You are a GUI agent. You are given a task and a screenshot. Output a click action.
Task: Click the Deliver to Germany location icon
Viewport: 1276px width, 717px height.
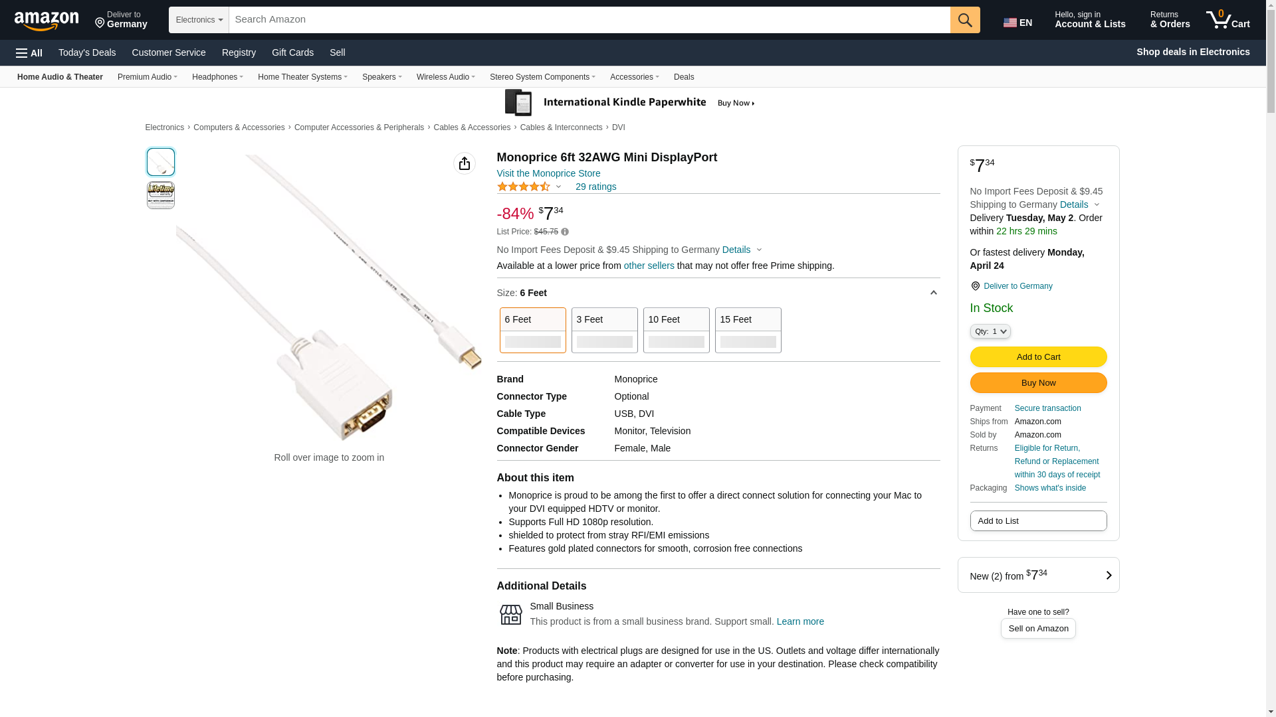[x=975, y=286]
